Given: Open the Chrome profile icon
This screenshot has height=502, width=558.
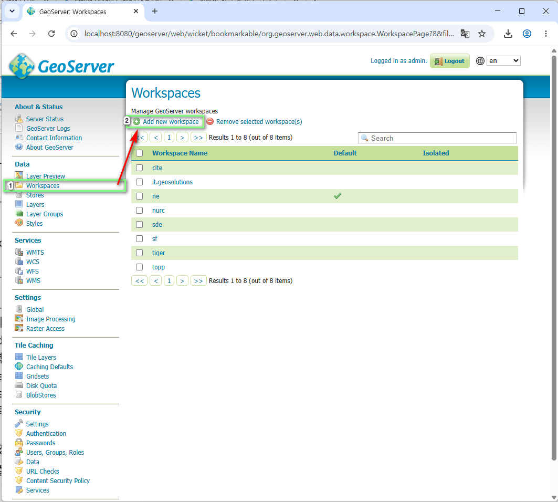Looking at the screenshot, I should [x=527, y=34].
